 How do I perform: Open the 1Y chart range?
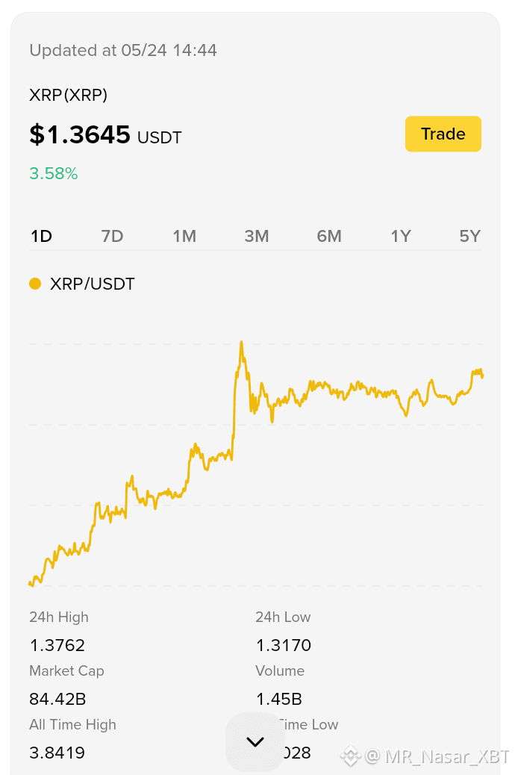(x=401, y=236)
